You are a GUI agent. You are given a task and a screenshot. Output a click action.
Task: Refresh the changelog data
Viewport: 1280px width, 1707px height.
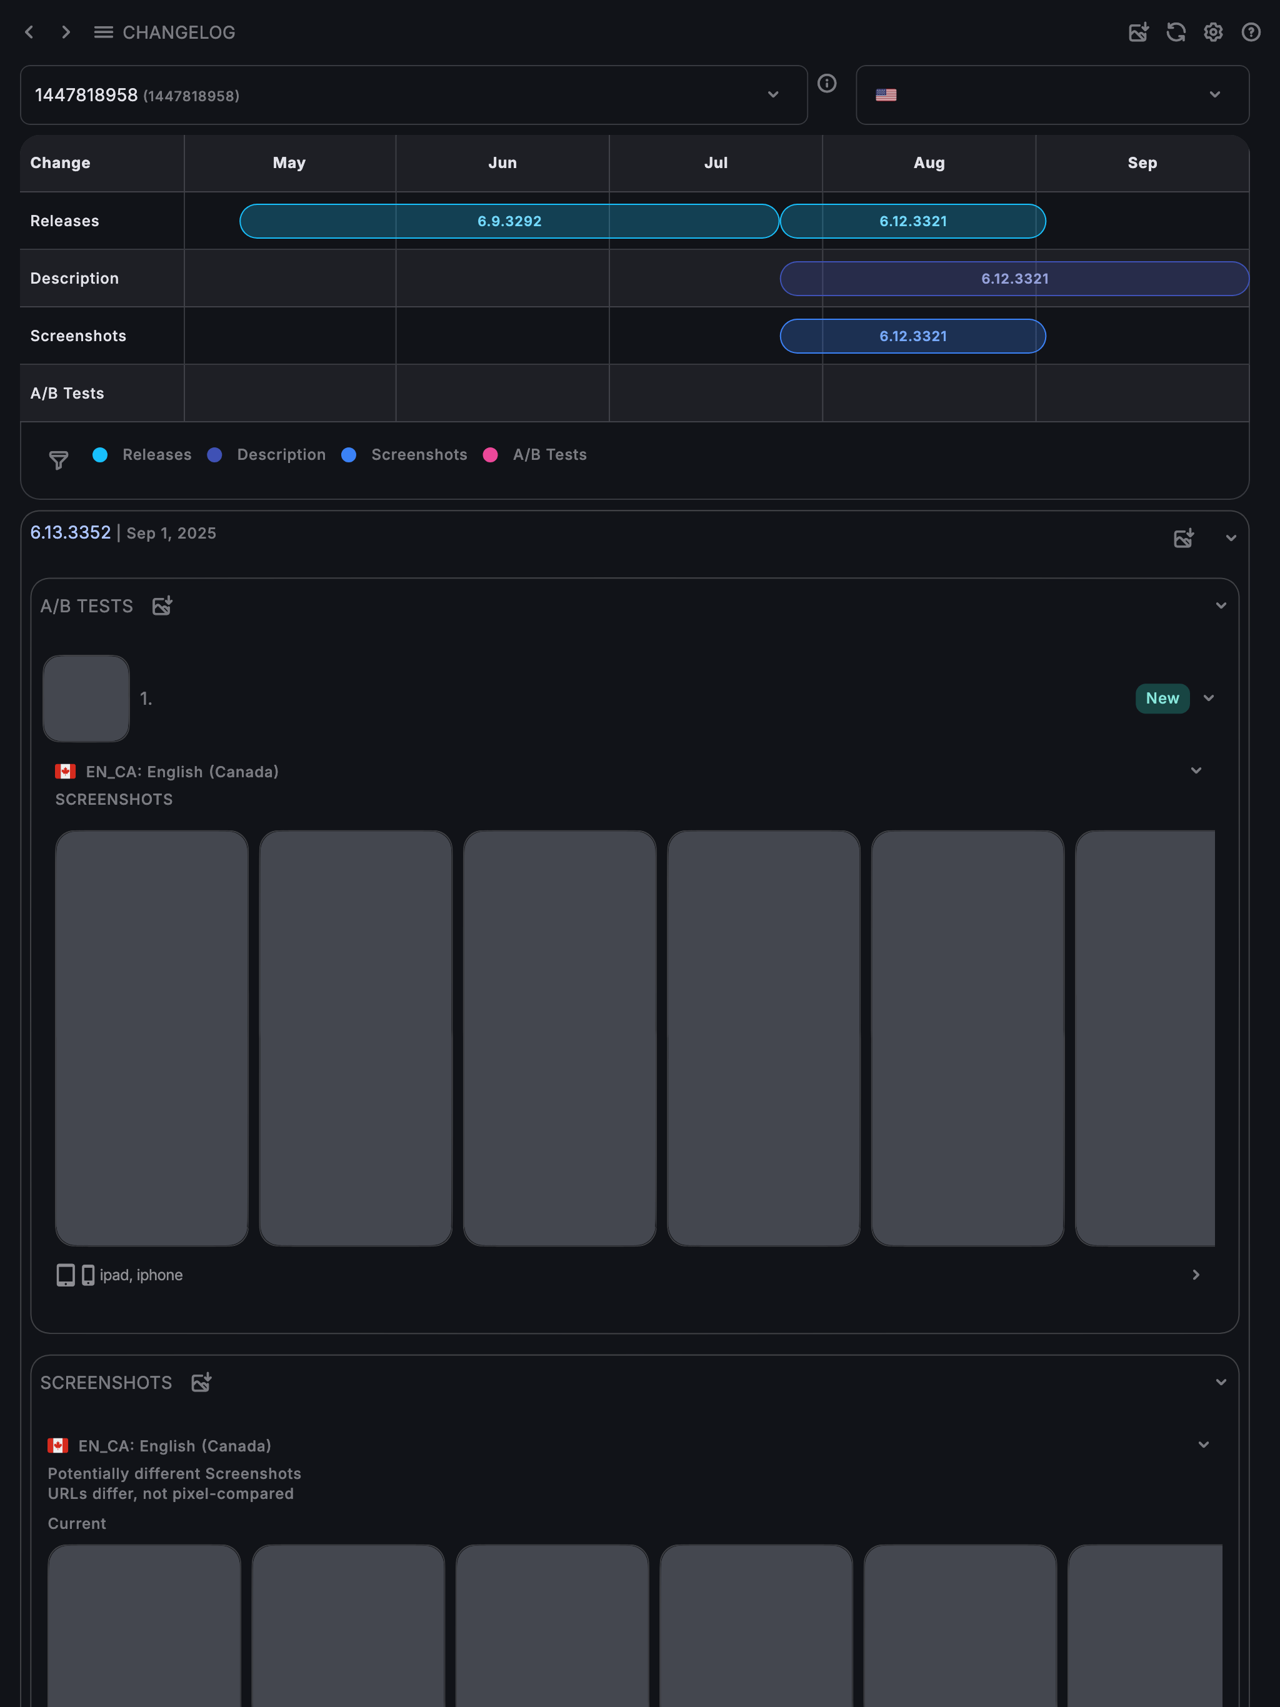[x=1176, y=32]
